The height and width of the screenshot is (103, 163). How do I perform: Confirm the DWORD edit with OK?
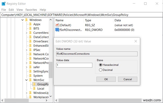(x=106, y=79)
